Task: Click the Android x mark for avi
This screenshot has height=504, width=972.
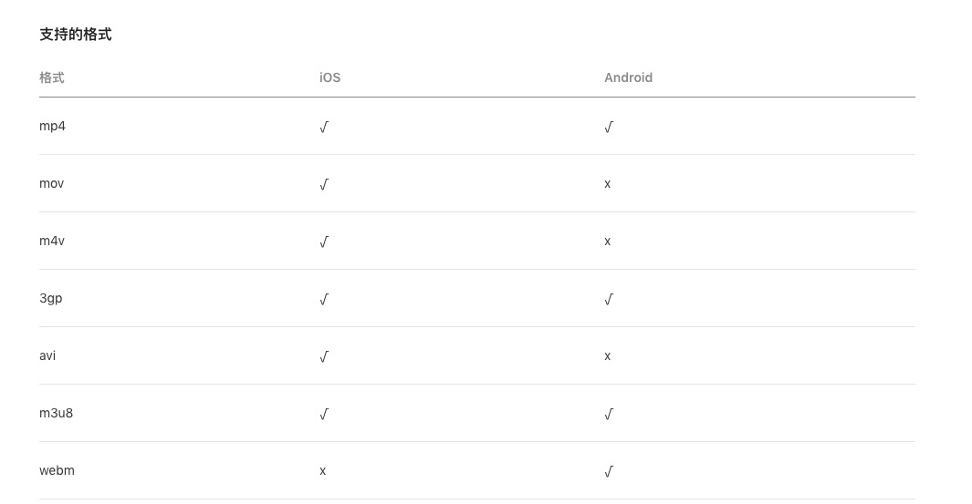Action: (608, 356)
